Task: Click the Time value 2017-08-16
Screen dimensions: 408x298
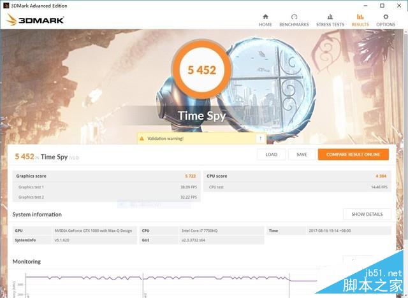Action: (330, 231)
